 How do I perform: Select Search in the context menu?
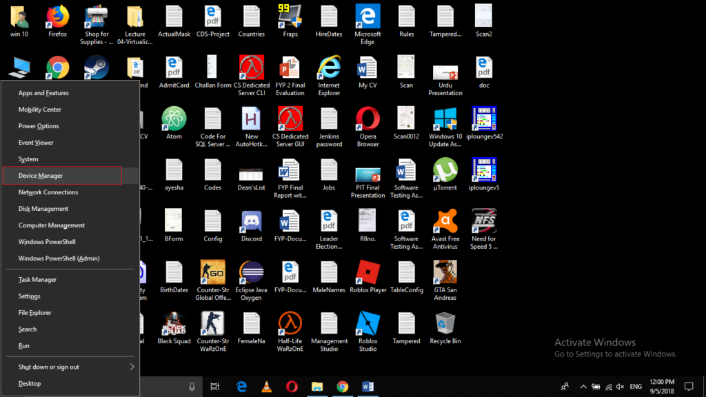pos(70,329)
